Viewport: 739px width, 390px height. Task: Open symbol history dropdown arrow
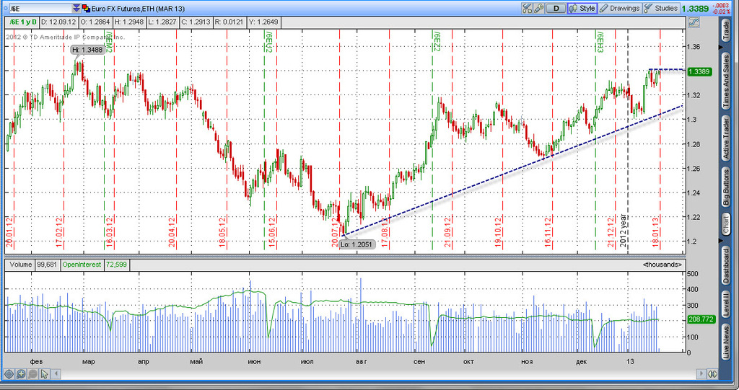(76, 9)
